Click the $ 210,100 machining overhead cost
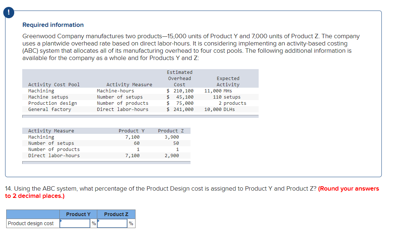 [x=180, y=91]
